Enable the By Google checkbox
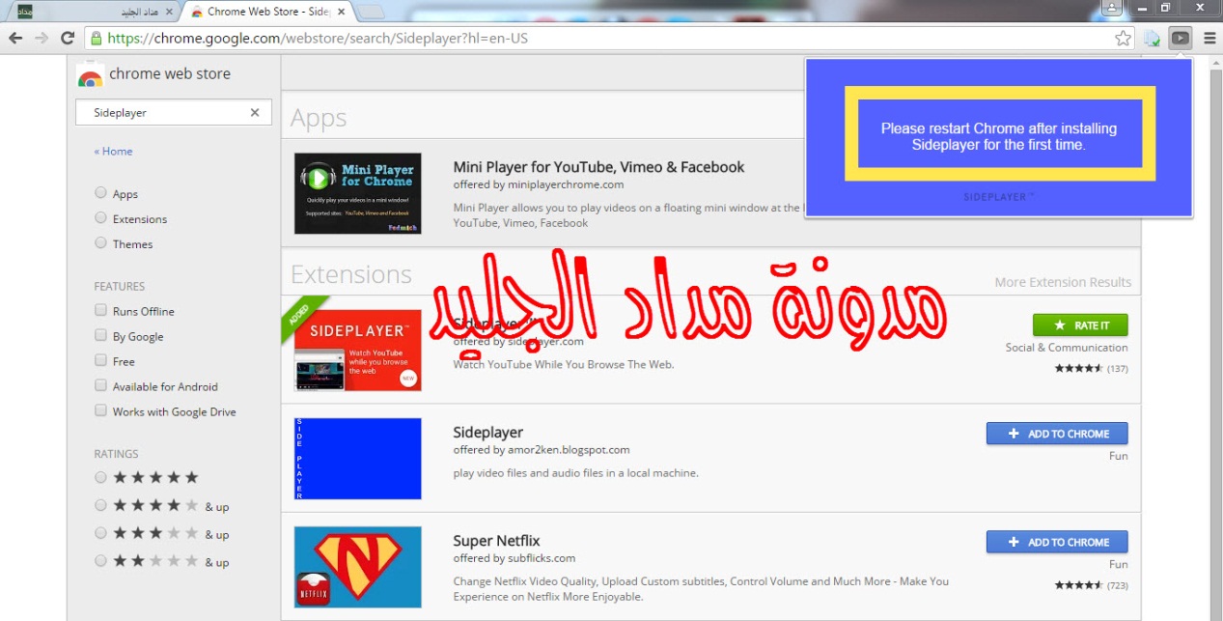This screenshot has height=621, width=1223. tap(100, 335)
